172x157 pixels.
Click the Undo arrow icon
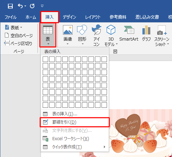pyautogui.click(x=20, y=6)
